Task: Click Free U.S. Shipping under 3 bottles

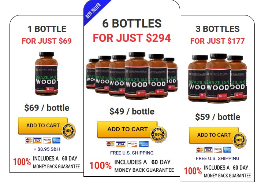Action: click(x=217, y=158)
